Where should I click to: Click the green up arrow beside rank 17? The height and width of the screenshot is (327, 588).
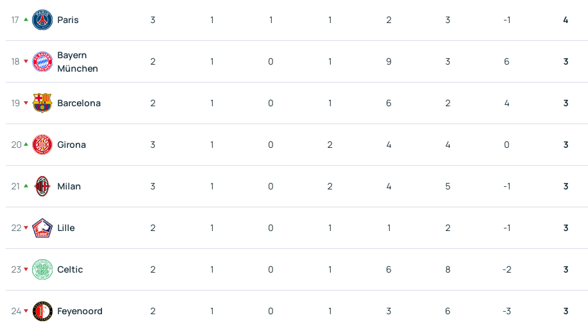pyautogui.click(x=26, y=19)
